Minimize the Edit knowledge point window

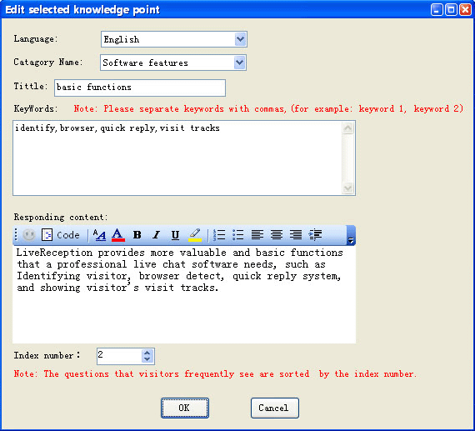[437, 10]
